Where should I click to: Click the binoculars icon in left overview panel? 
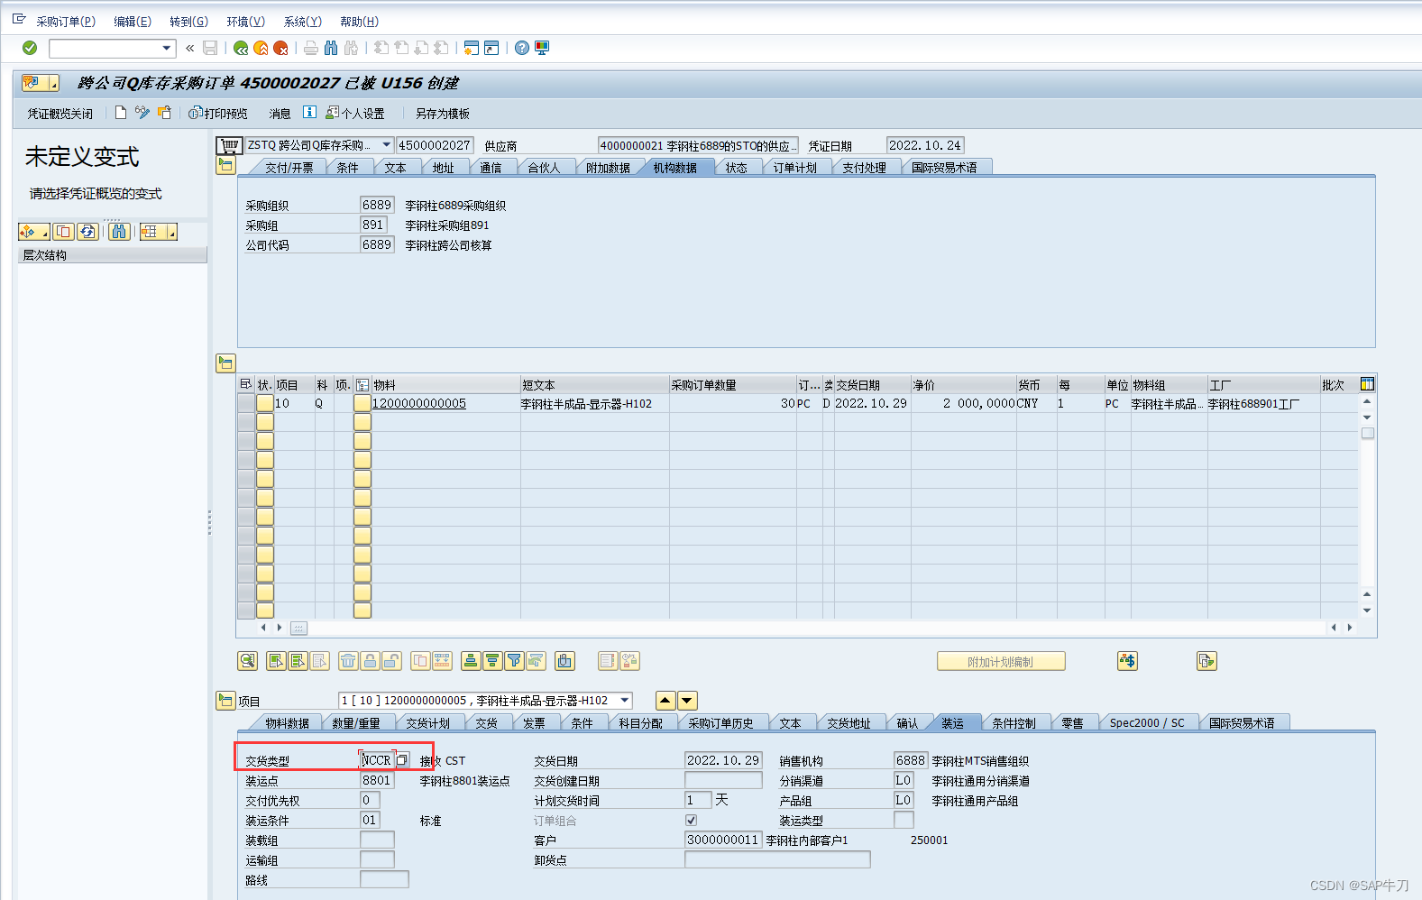(x=119, y=232)
